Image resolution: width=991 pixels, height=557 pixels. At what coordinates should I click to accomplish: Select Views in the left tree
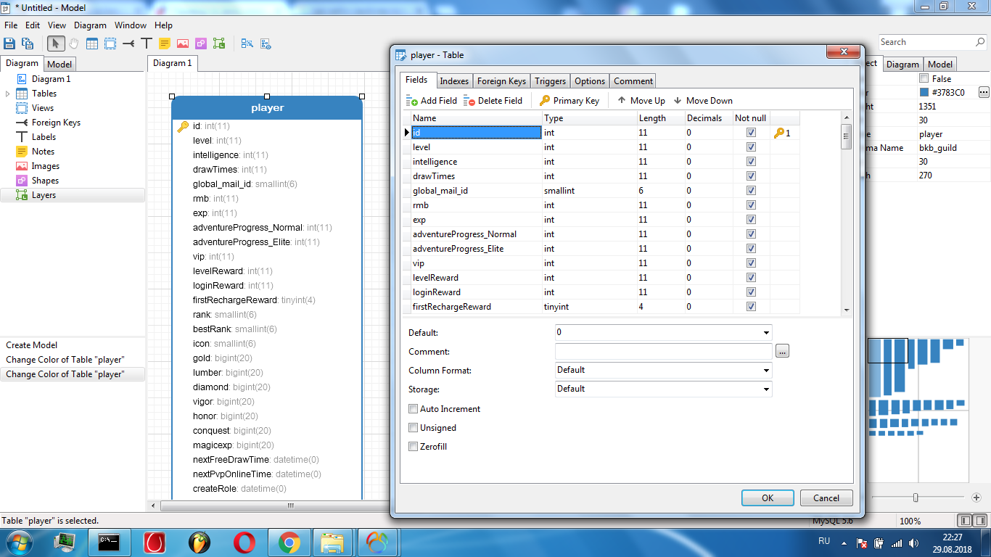43,108
